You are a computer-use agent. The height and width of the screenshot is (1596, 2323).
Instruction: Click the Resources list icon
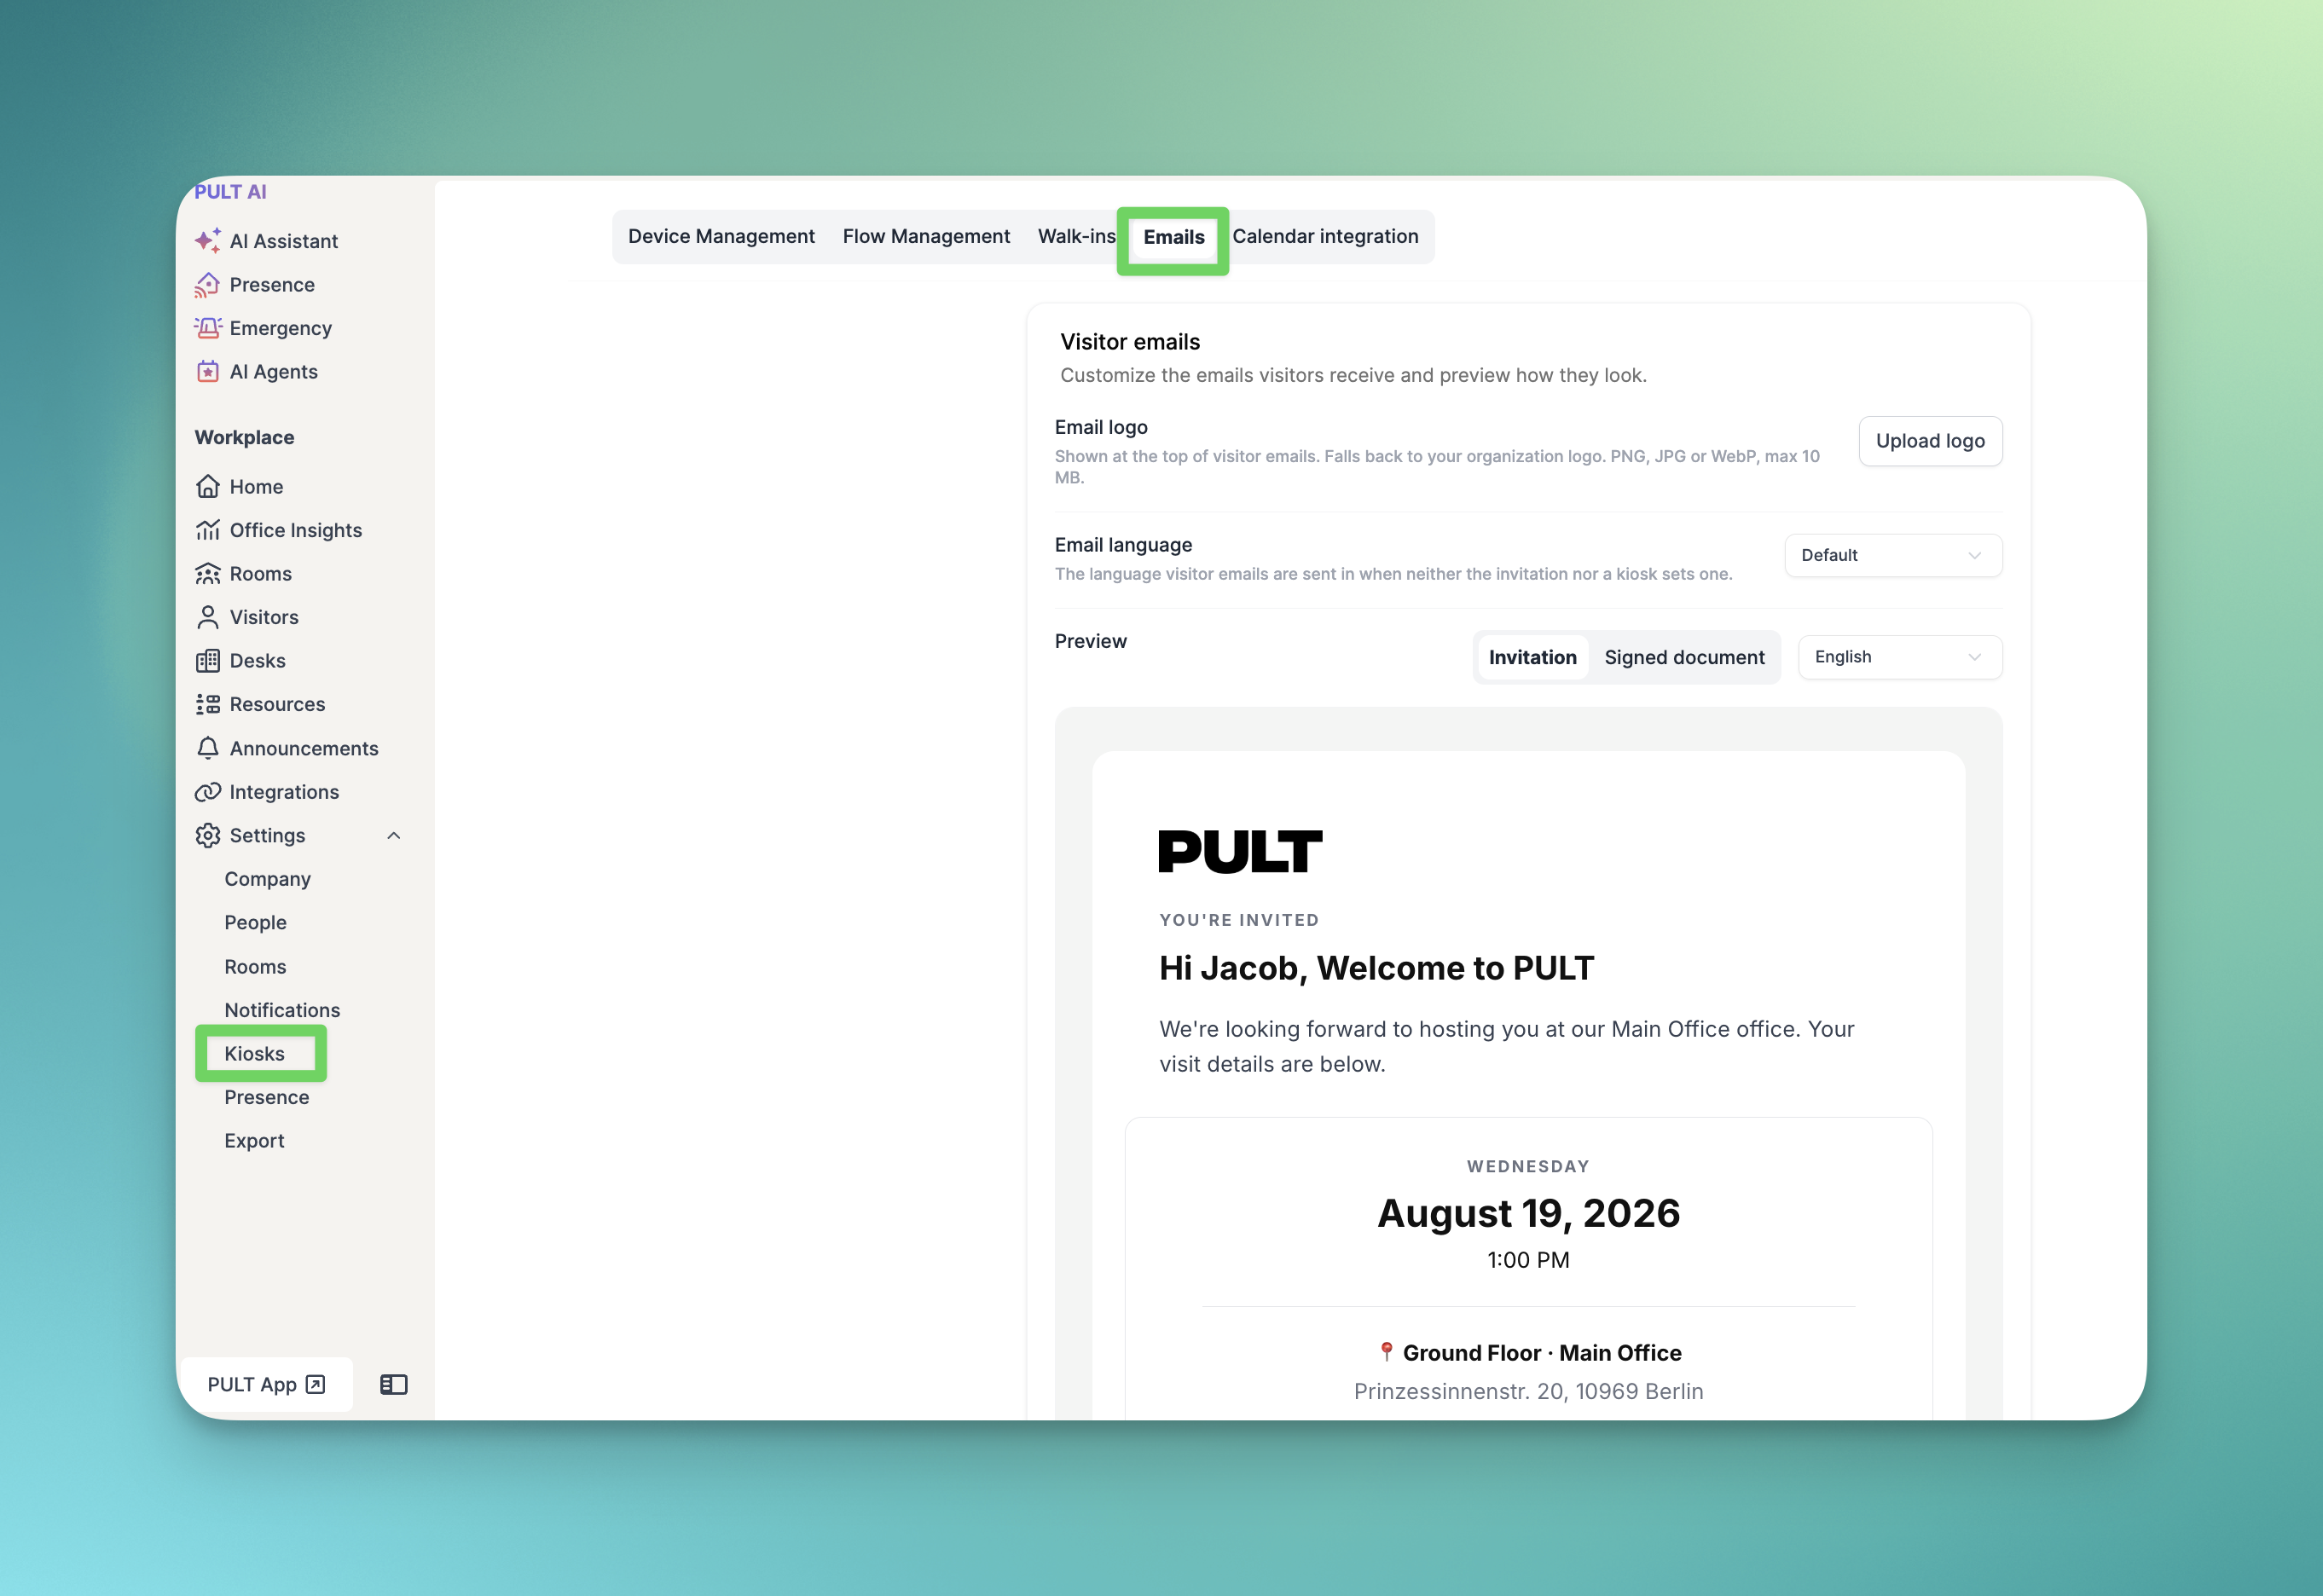[x=208, y=704]
